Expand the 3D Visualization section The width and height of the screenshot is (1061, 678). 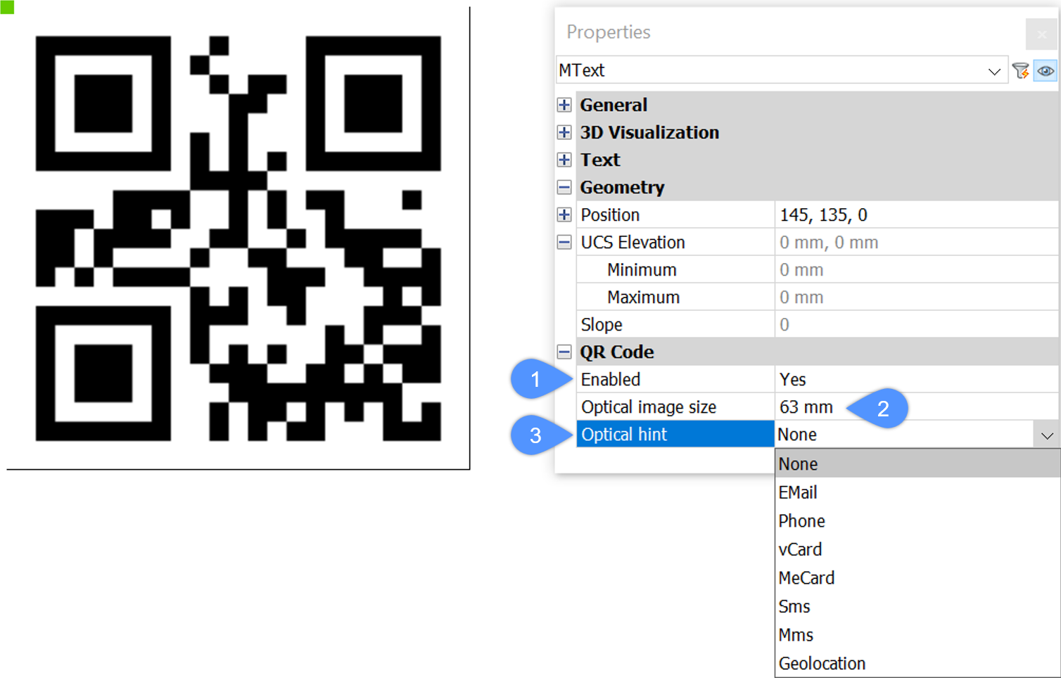click(564, 132)
